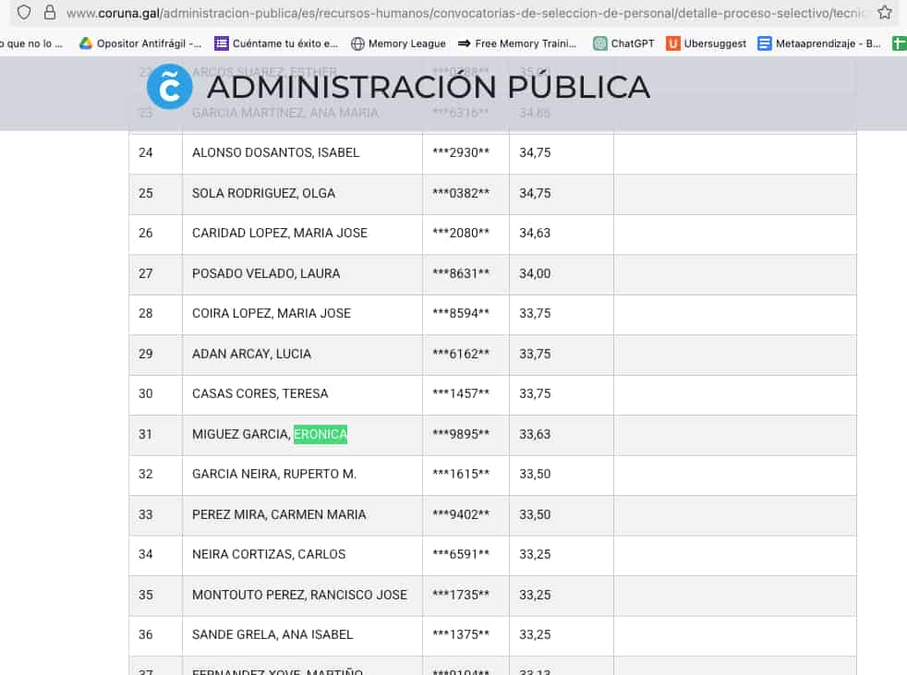Launch the ChatGPT bookmark

623,43
